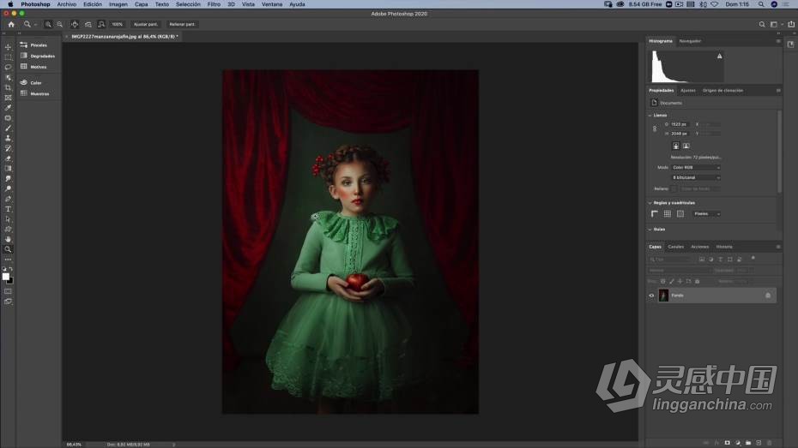Switch to the Navegador tab
798x448 pixels.
(x=690, y=41)
